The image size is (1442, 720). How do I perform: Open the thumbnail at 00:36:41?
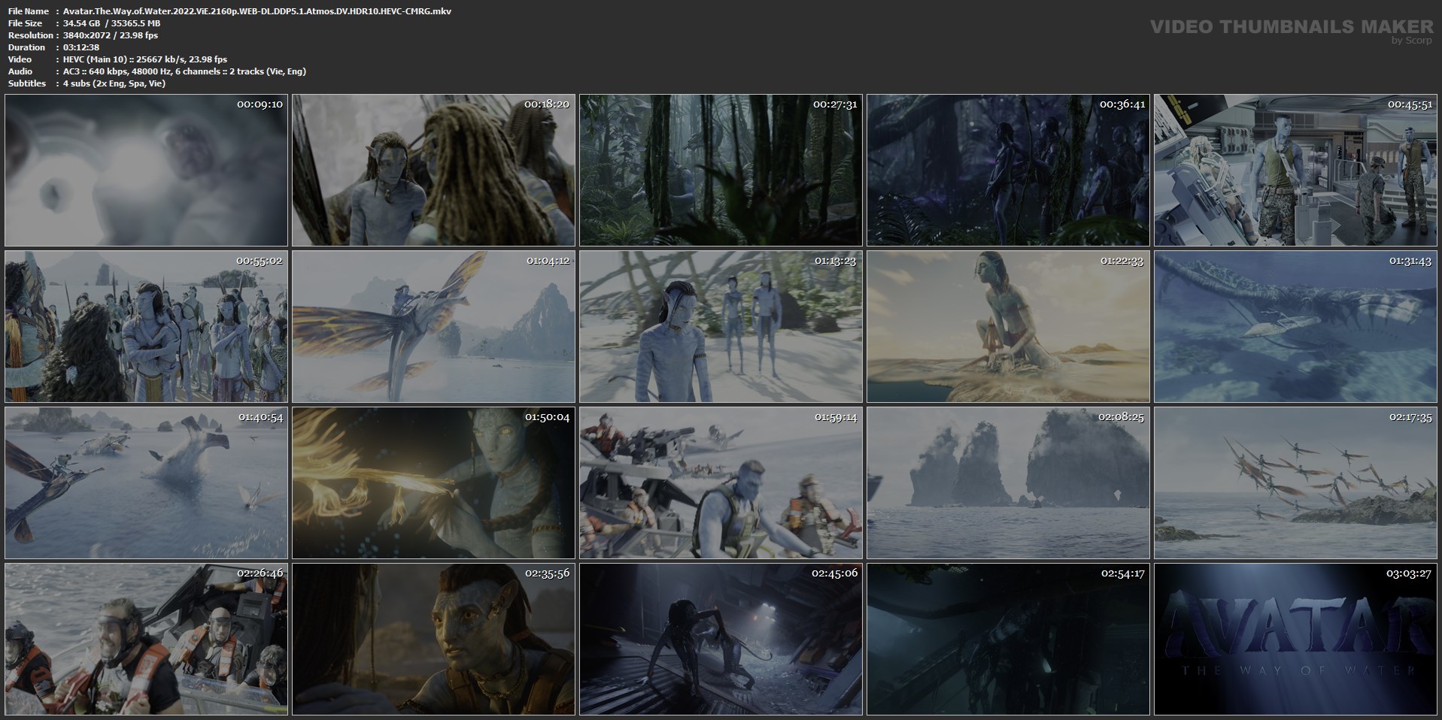point(1008,171)
